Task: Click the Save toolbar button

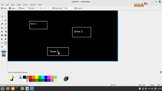Action: click(22, 8)
